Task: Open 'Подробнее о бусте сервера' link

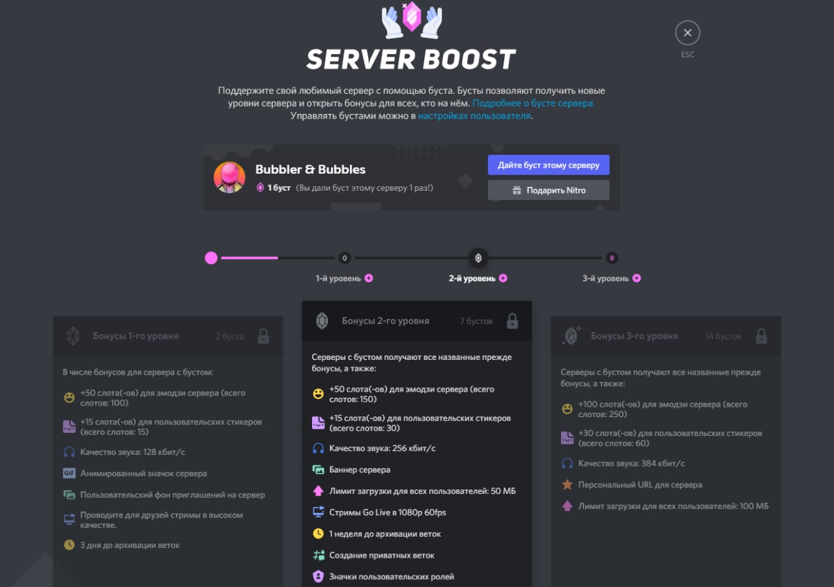Action: [534, 103]
